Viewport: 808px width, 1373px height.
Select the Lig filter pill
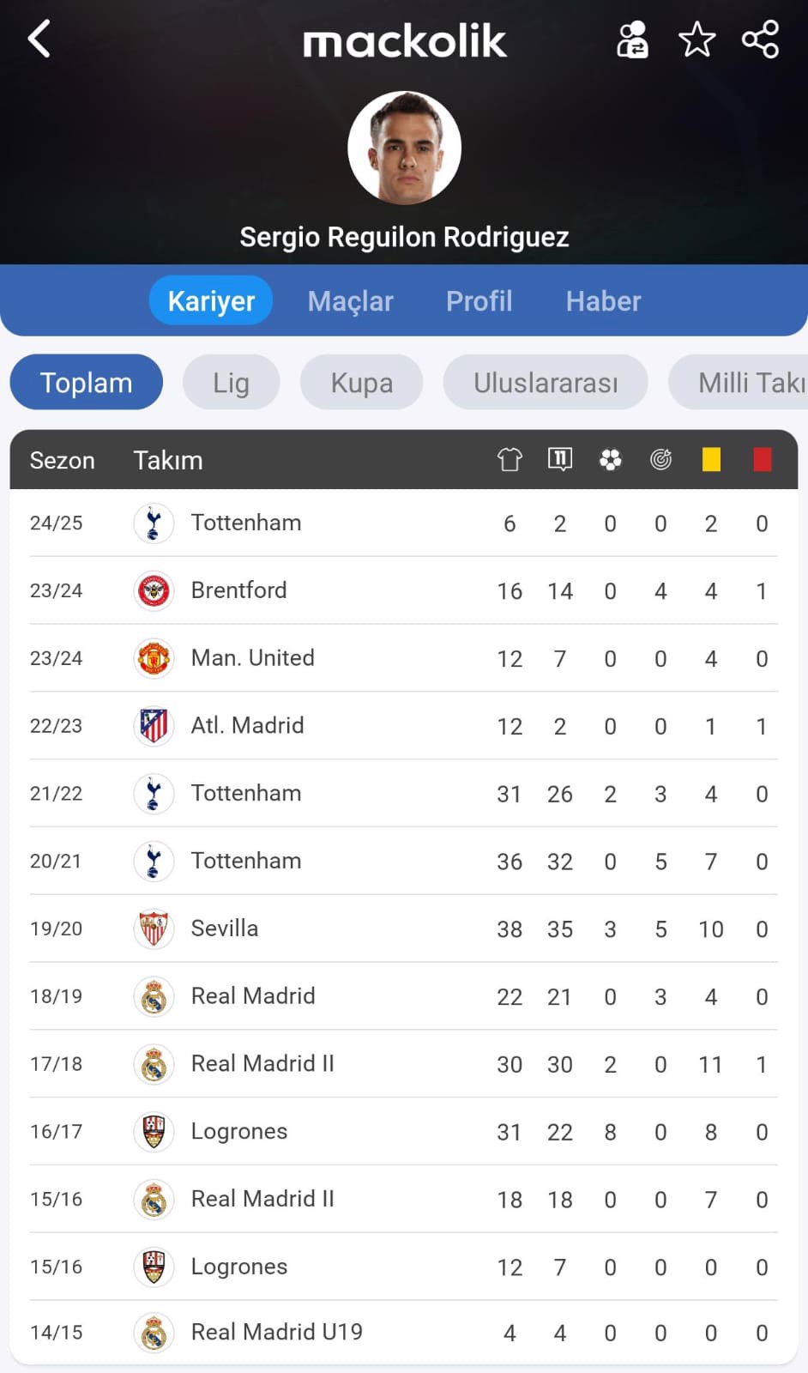(231, 383)
